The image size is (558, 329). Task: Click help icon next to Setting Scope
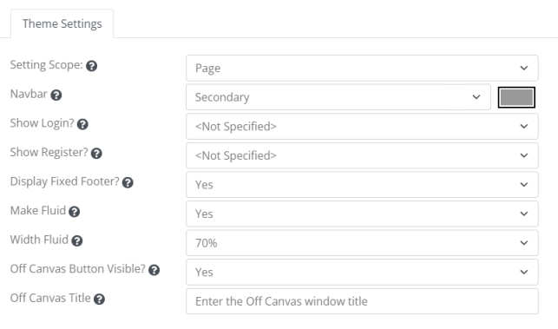(91, 66)
